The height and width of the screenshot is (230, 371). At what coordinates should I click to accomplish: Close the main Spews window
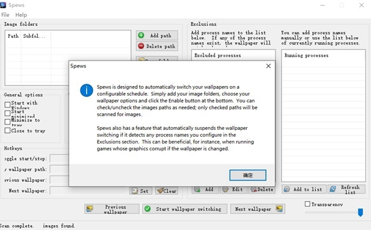tap(361, 5)
